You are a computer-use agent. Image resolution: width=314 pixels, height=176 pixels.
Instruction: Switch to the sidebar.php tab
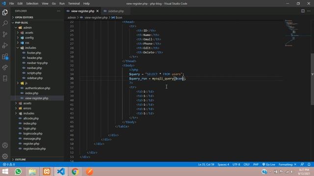tap(116, 11)
